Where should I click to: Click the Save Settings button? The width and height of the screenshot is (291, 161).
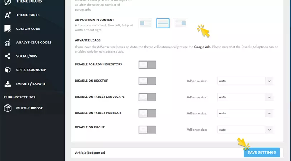tap(262, 153)
